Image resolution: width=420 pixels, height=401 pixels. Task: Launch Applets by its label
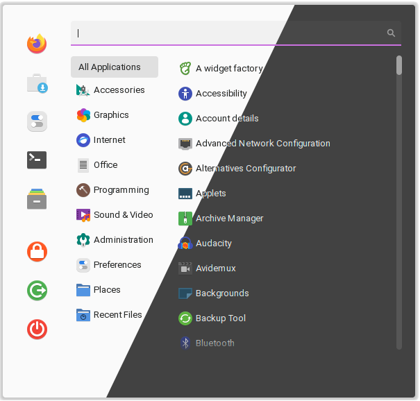[x=211, y=194]
